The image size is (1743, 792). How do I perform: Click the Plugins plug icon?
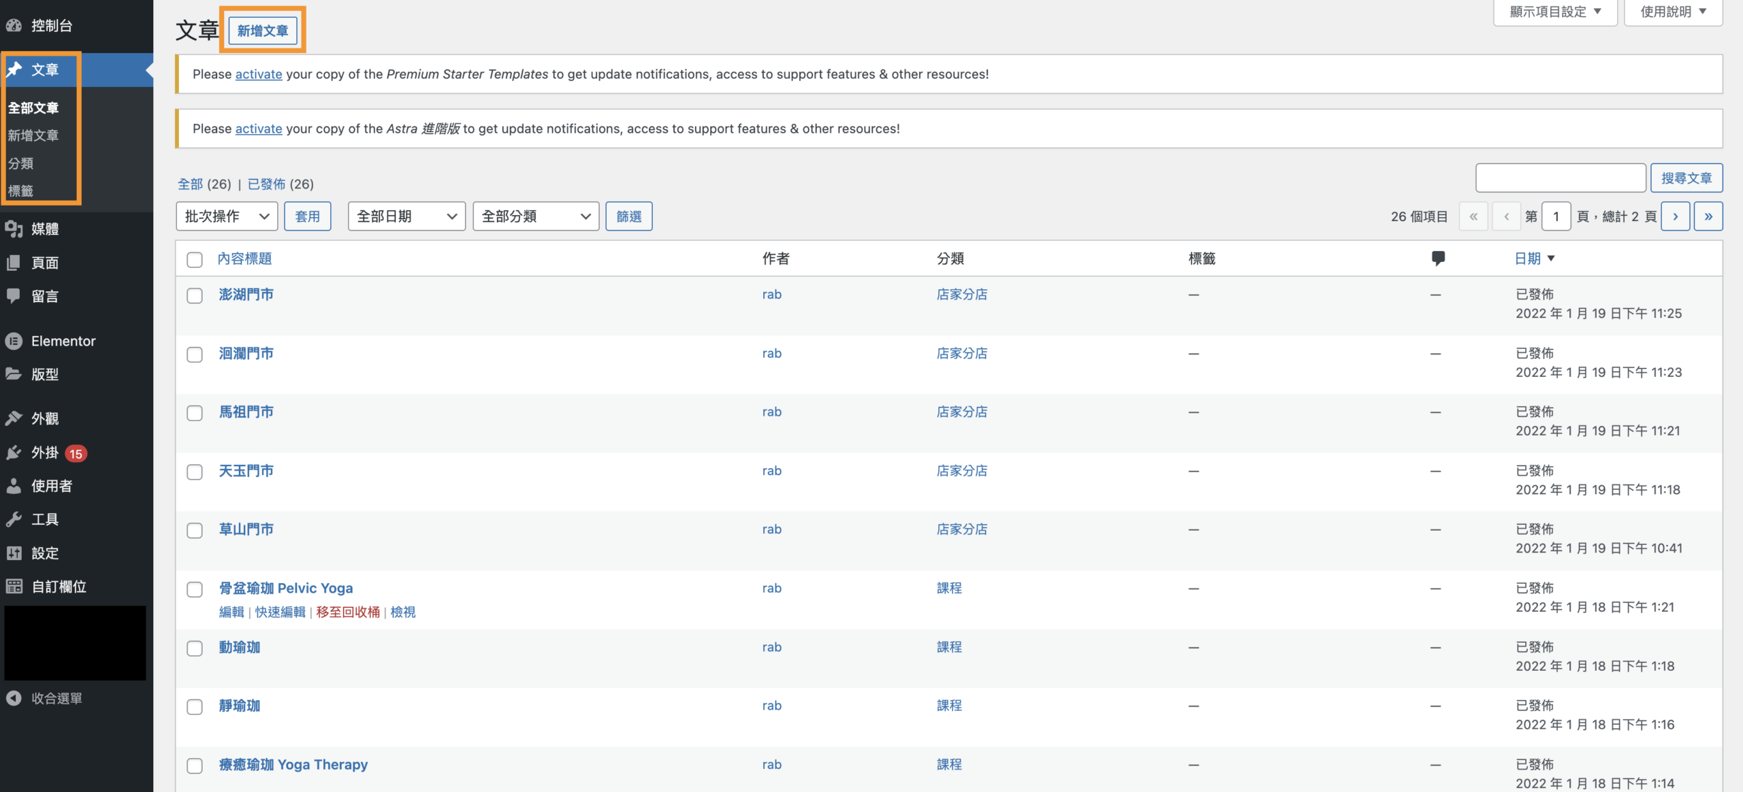tap(14, 452)
